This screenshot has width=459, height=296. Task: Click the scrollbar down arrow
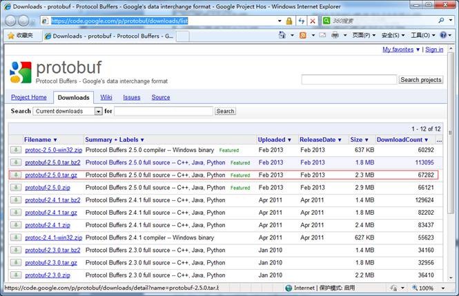(x=451, y=277)
